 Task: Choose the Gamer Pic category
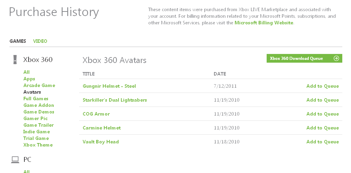pos(36,118)
